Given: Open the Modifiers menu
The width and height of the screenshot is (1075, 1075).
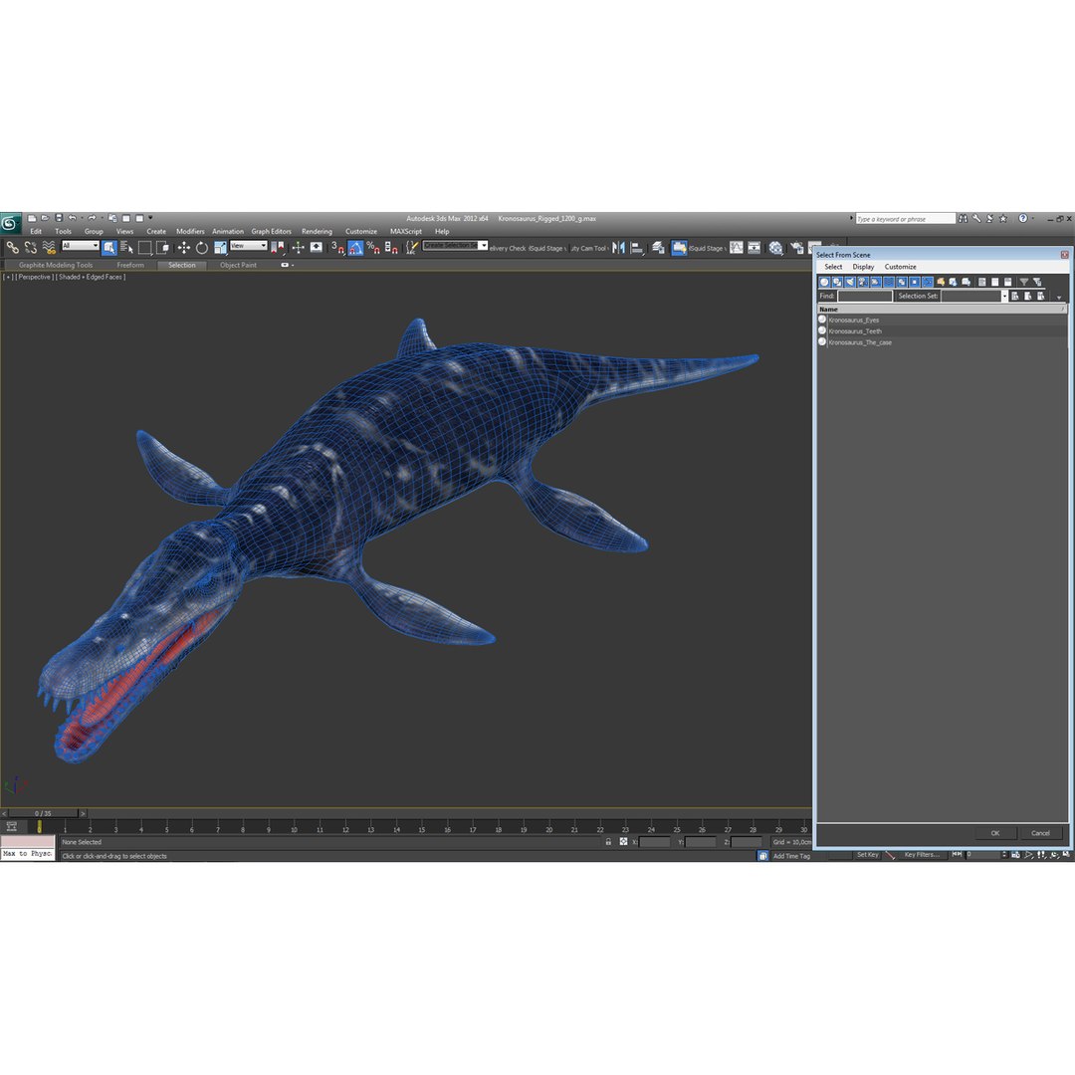Looking at the screenshot, I should click(x=190, y=231).
